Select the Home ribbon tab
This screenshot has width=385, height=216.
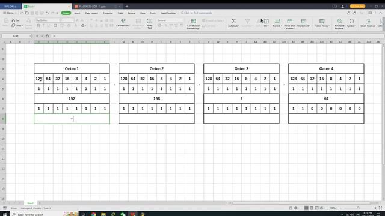pyautogui.click(x=66, y=13)
